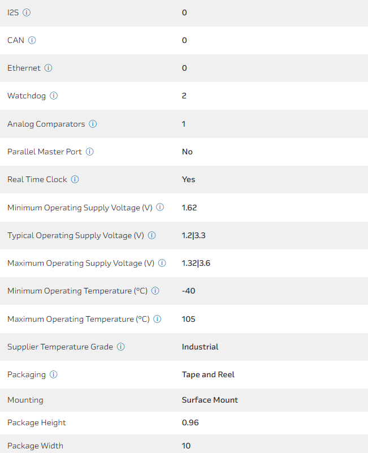
Task: Open the CAN info tooltip icon
Action: [x=32, y=40]
